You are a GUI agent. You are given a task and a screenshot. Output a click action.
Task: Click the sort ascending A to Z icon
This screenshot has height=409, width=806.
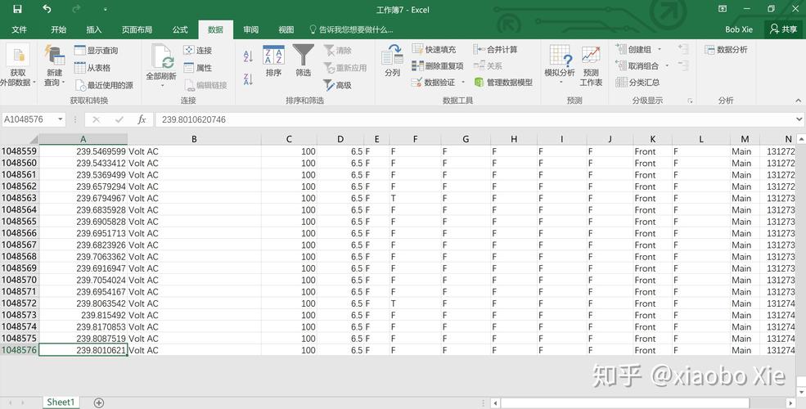tap(248, 56)
